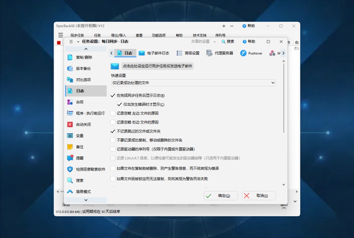Image resolution: width=354 pixels, height=238 pixels.
Task: 启用记录驱动器的序列号选项
Action: tap(113, 149)
